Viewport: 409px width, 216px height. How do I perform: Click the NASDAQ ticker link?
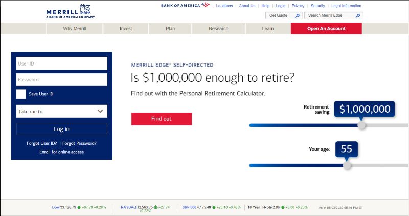pyautogui.click(x=128, y=207)
